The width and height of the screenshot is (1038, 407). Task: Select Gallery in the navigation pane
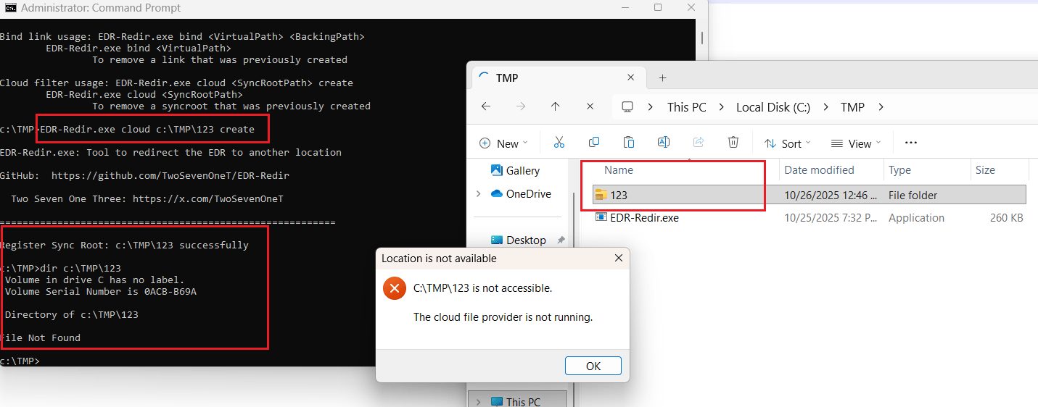(522, 171)
